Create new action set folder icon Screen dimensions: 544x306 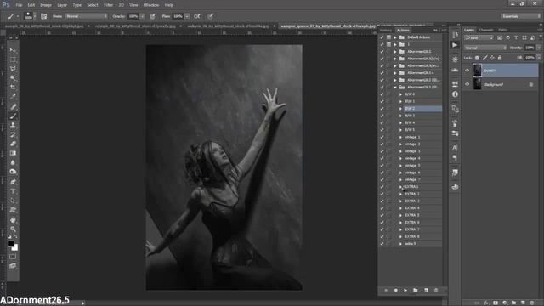416,291
